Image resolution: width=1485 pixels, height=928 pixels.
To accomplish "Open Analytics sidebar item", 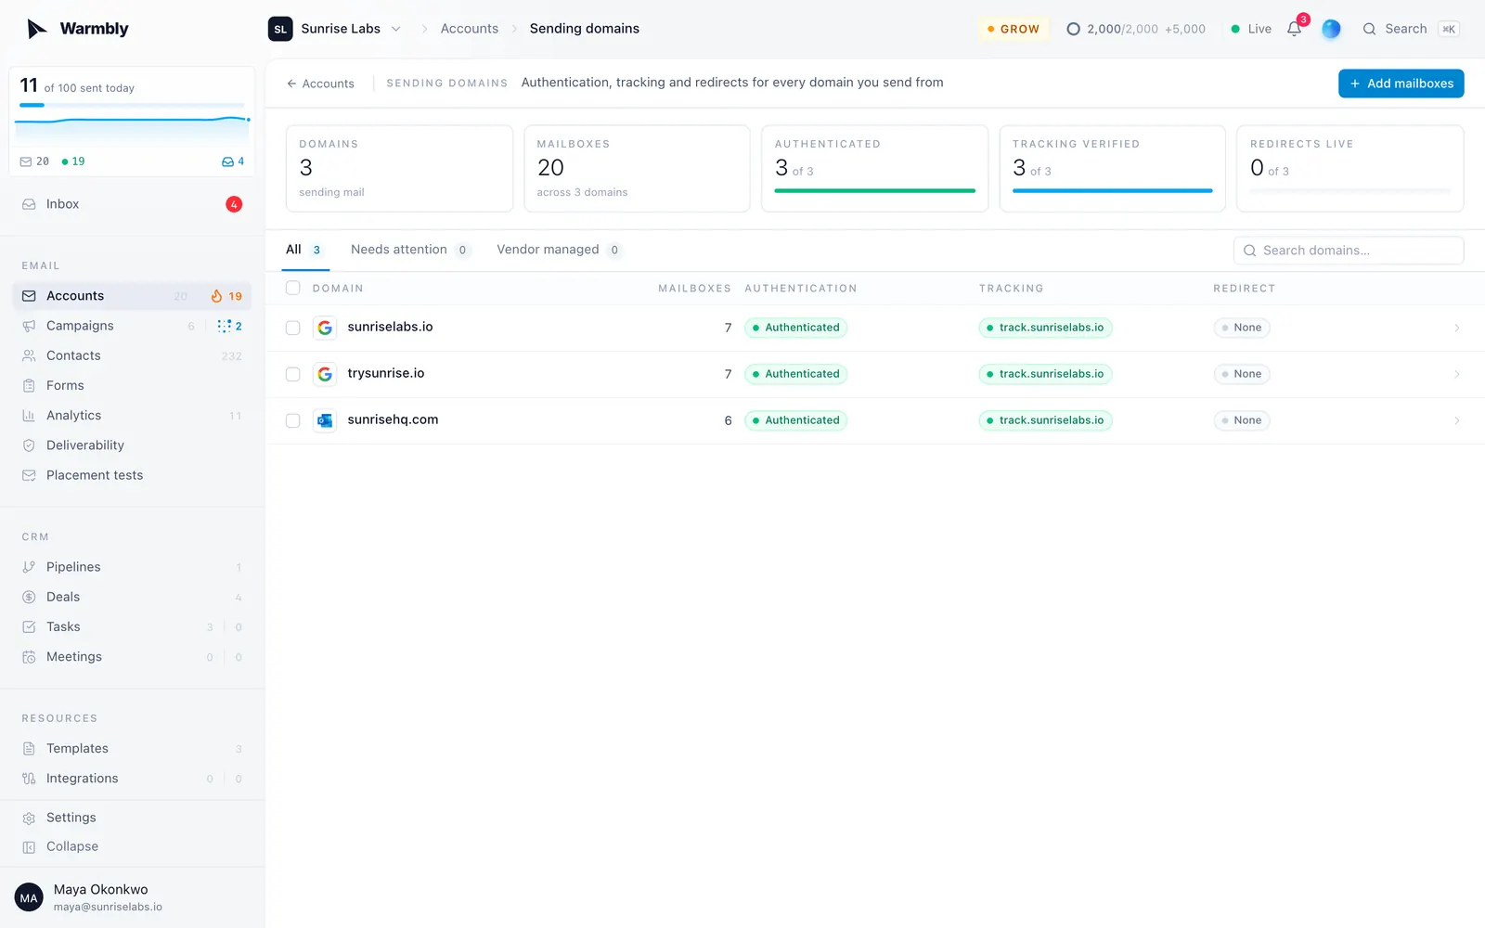I will click(132, 416).
